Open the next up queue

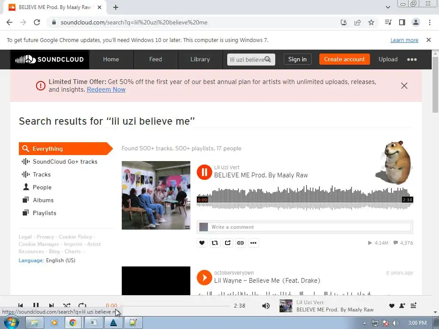tap(414, 305)
